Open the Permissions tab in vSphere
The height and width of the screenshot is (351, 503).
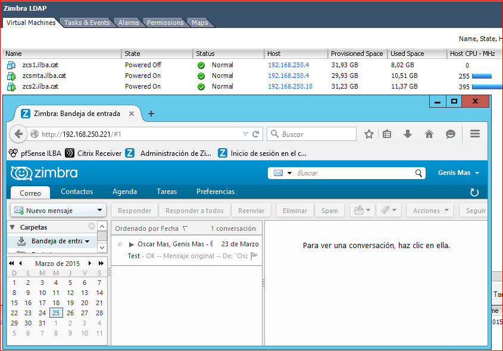pos(165,23)
